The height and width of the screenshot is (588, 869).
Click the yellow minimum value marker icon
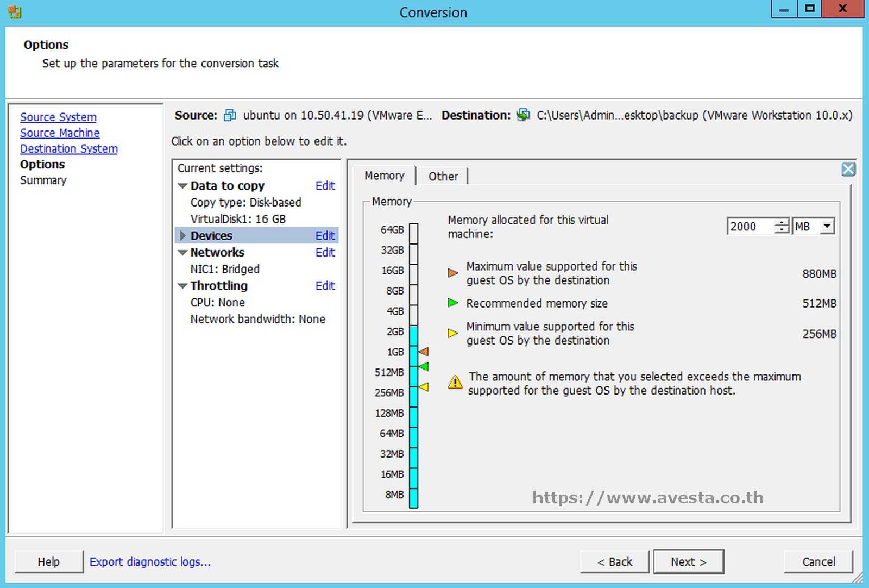pyautogui.click(x=453, y=333)
